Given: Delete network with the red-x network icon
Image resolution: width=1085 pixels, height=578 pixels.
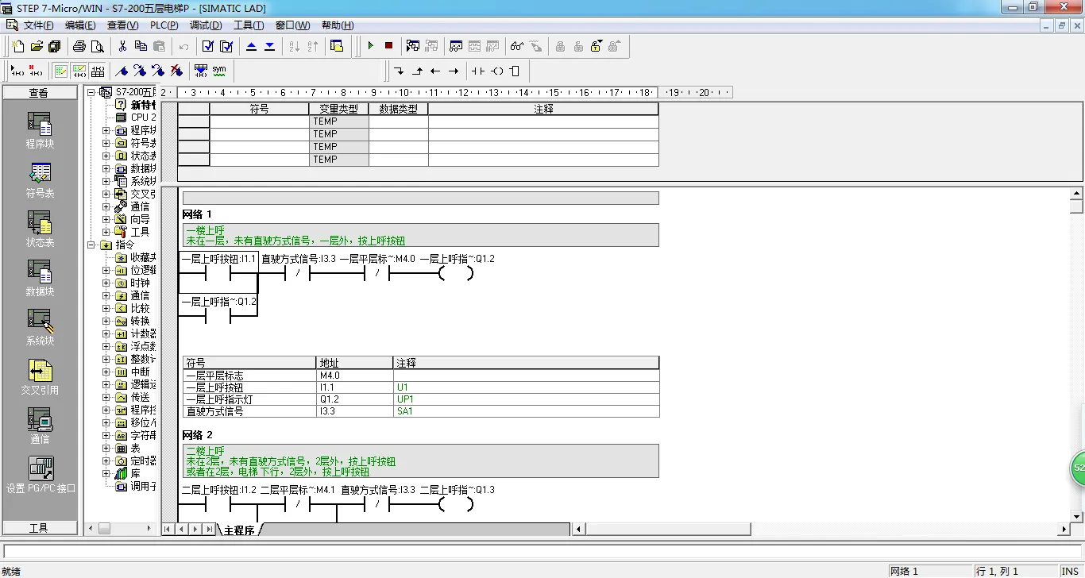Looking at the screenshot, I should pos(35,71).
